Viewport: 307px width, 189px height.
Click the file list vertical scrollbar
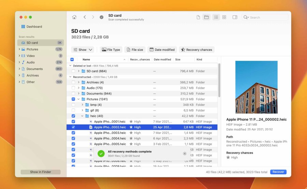point(219,78)
